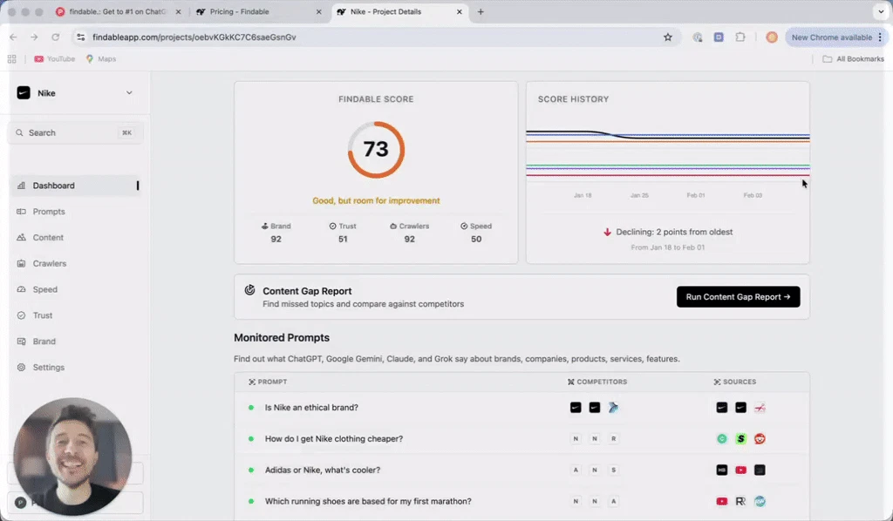
Task: Expand the Nike project dropdown
Action: point(129,92)
